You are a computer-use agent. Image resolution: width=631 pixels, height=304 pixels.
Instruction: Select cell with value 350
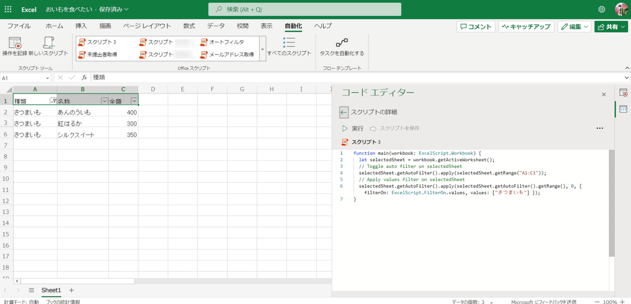(124, 135)
